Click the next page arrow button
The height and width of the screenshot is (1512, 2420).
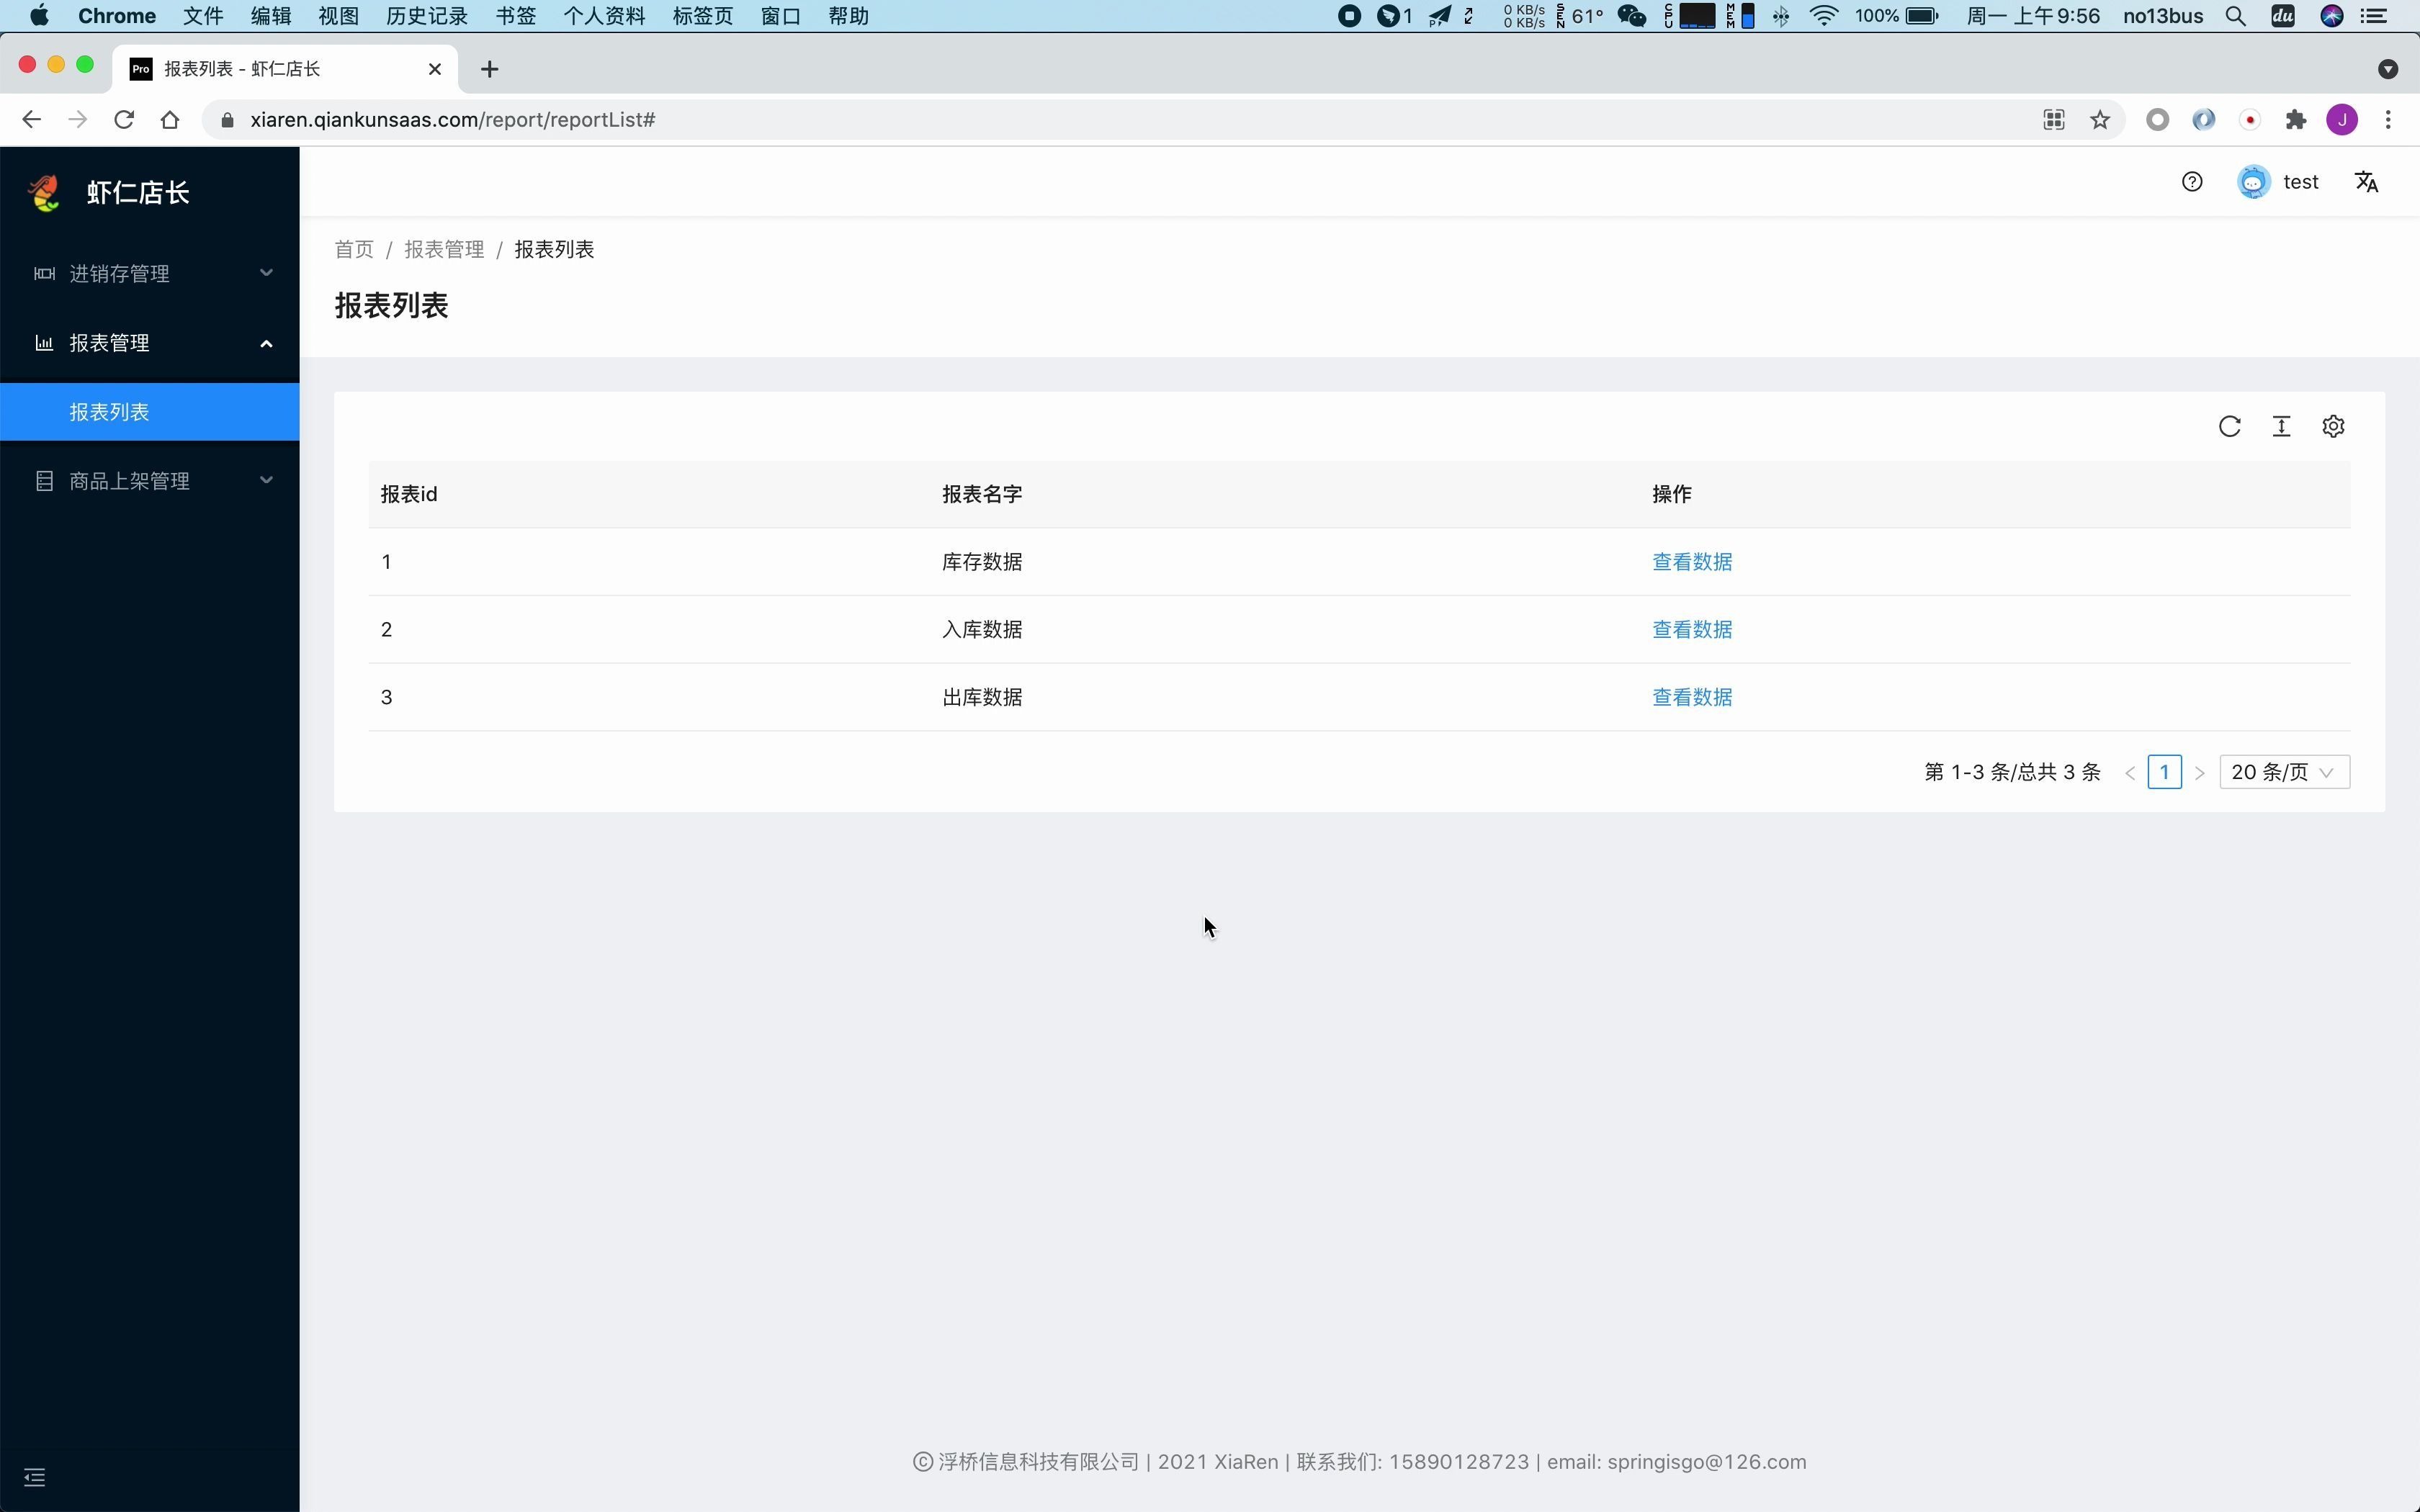point(2199,770)
